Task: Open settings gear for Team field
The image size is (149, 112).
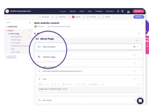Action: pos(134,79)
